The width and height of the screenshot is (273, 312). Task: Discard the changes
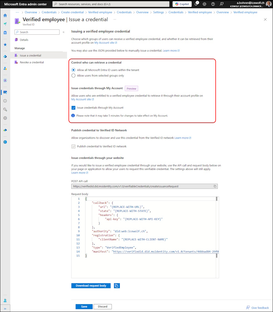click(x=103, y=307)
